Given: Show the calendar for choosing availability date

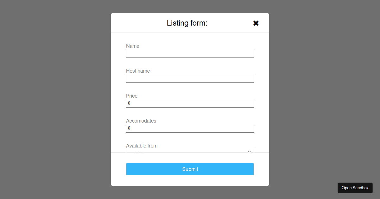Looking at the screenshot, I should (x=249, y=152).
